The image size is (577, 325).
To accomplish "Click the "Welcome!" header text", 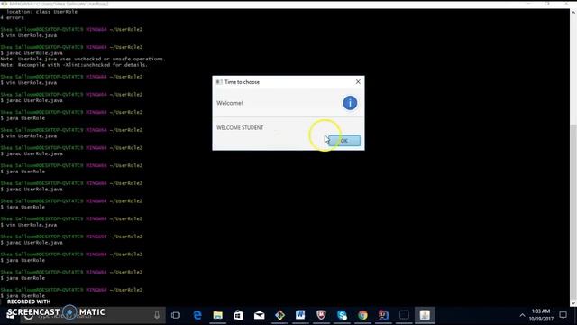I will (229, 103).
